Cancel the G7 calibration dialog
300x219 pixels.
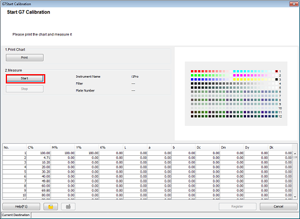tap(279, 206)
